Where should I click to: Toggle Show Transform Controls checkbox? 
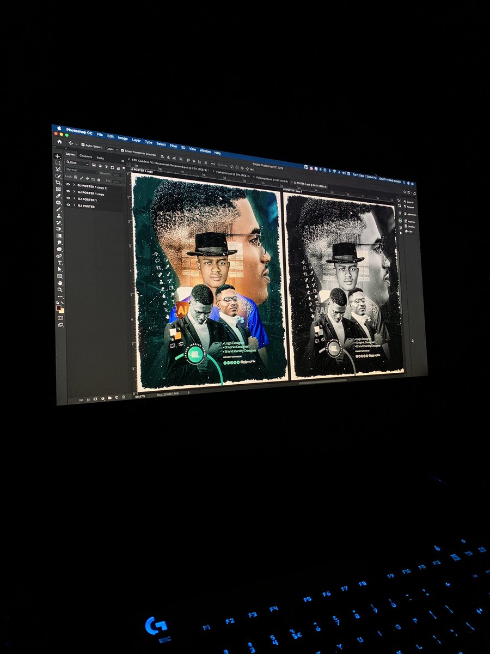coord(122,150)
